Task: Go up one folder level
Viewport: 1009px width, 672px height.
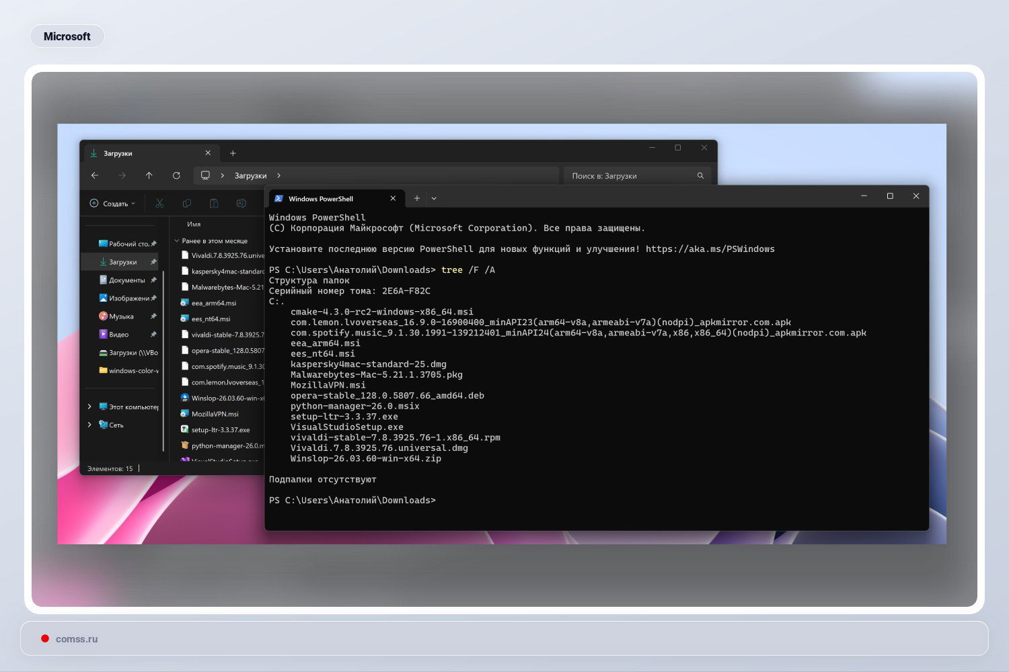Action: pyautogui.click(x=149, y=175)
